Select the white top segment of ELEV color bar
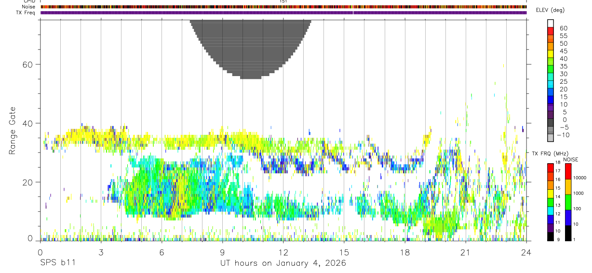 (551, 23)
